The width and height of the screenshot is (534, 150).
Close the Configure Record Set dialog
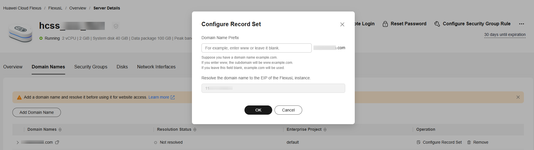pos(342,24)
